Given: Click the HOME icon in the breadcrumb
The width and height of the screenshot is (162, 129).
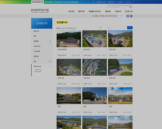Looking at the screenshot, I should tap(93, 16).
